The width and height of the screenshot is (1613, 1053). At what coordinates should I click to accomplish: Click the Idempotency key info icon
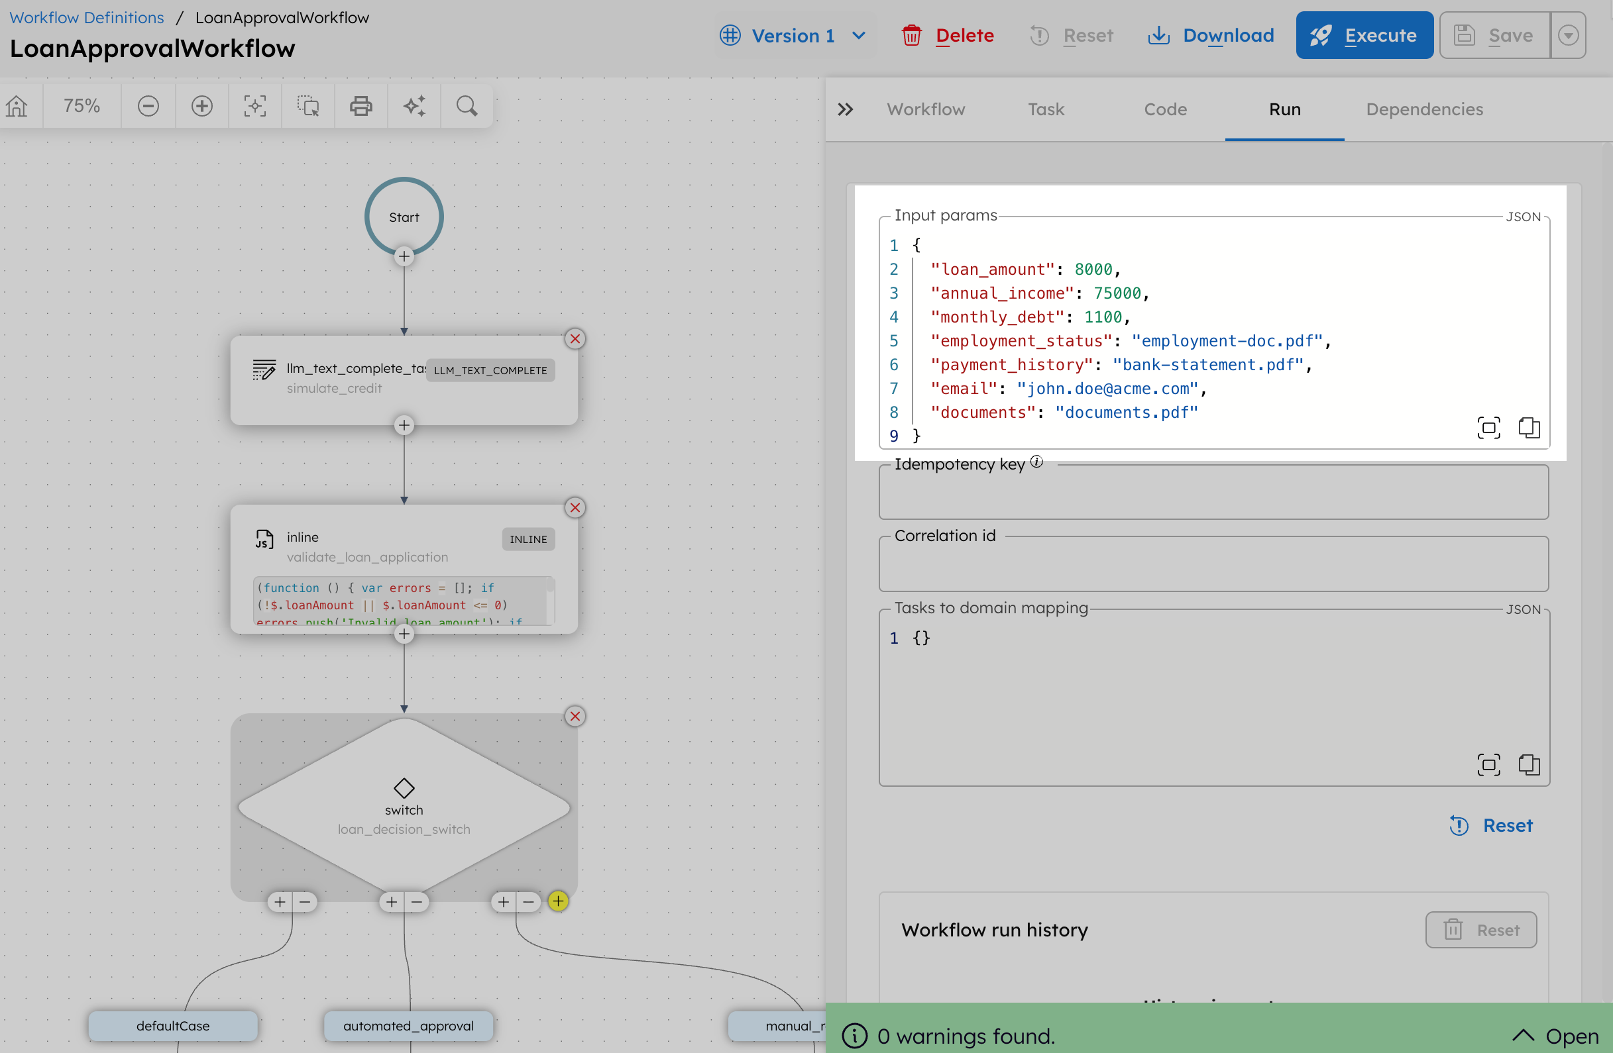tap(1036, 462)
